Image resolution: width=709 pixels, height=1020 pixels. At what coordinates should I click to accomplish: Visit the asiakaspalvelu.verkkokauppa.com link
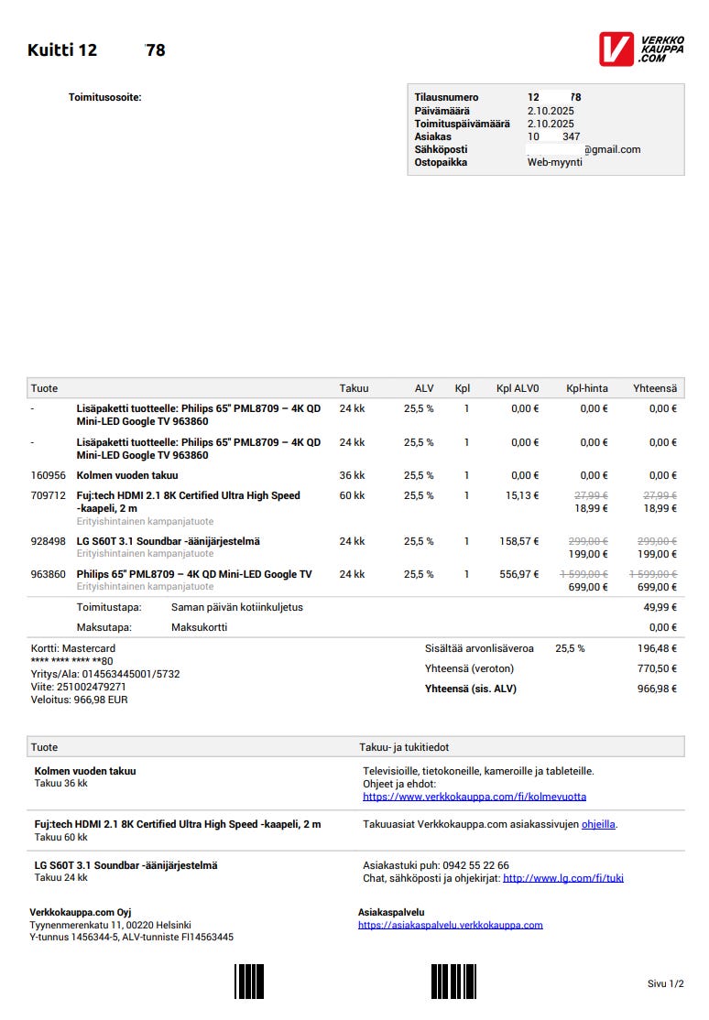click(450, 925)
